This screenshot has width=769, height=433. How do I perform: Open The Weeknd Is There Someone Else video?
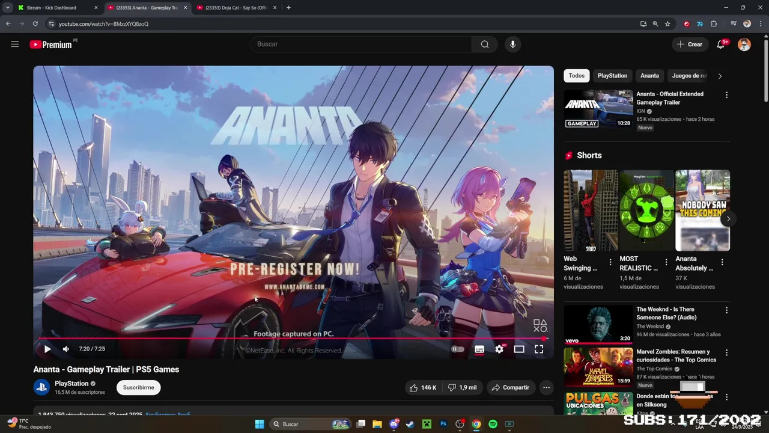coord(598,325)
